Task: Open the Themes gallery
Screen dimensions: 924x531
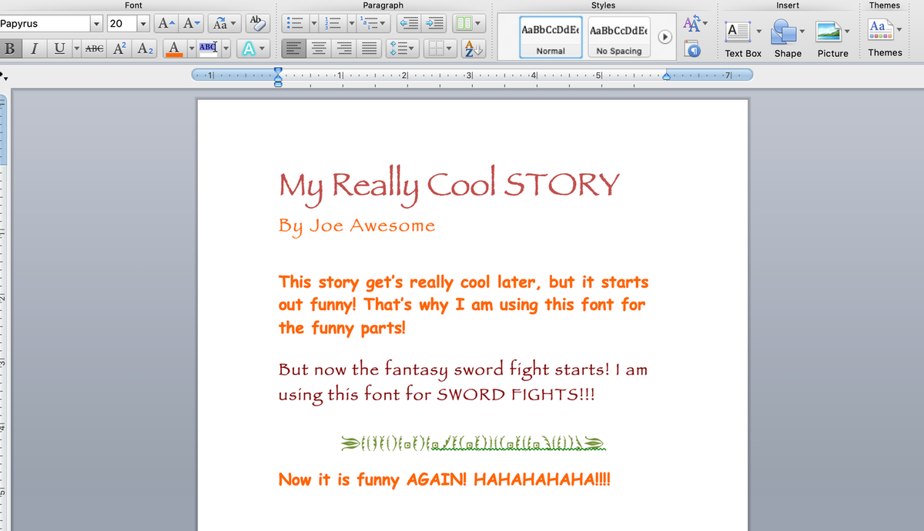Action: pyautogui.click(x=885, y=37)
